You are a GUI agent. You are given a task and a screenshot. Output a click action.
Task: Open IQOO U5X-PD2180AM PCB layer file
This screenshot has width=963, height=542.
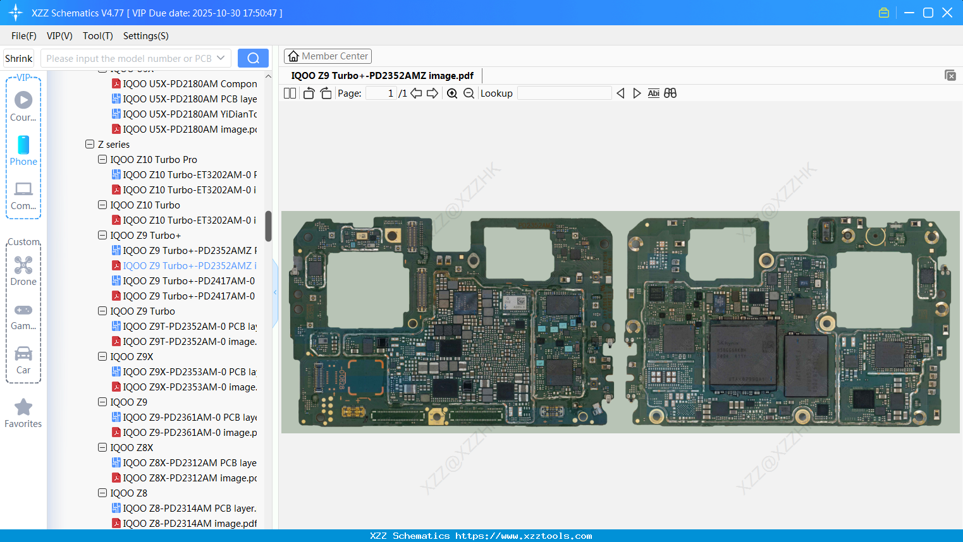[x=185, y=99]
